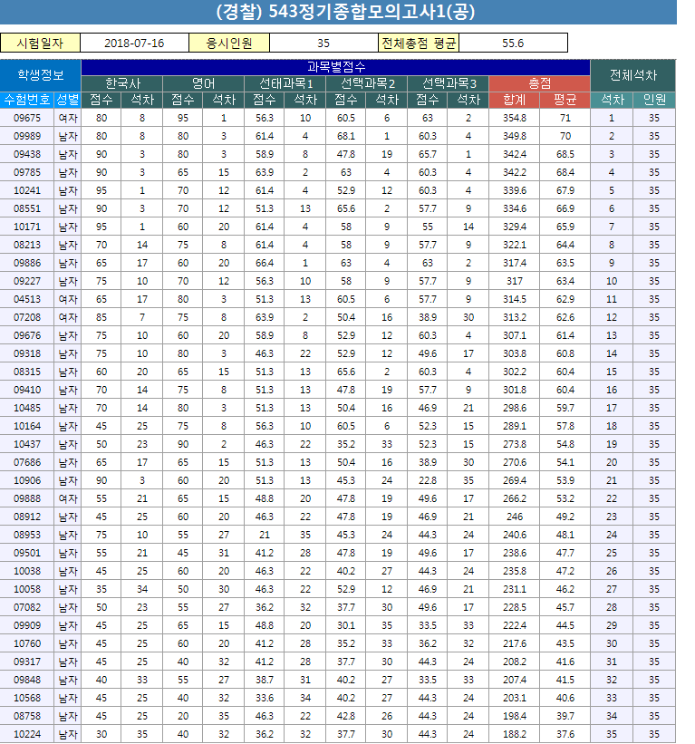Click exam number 09886
695x744 pixels.
(27, 263)
